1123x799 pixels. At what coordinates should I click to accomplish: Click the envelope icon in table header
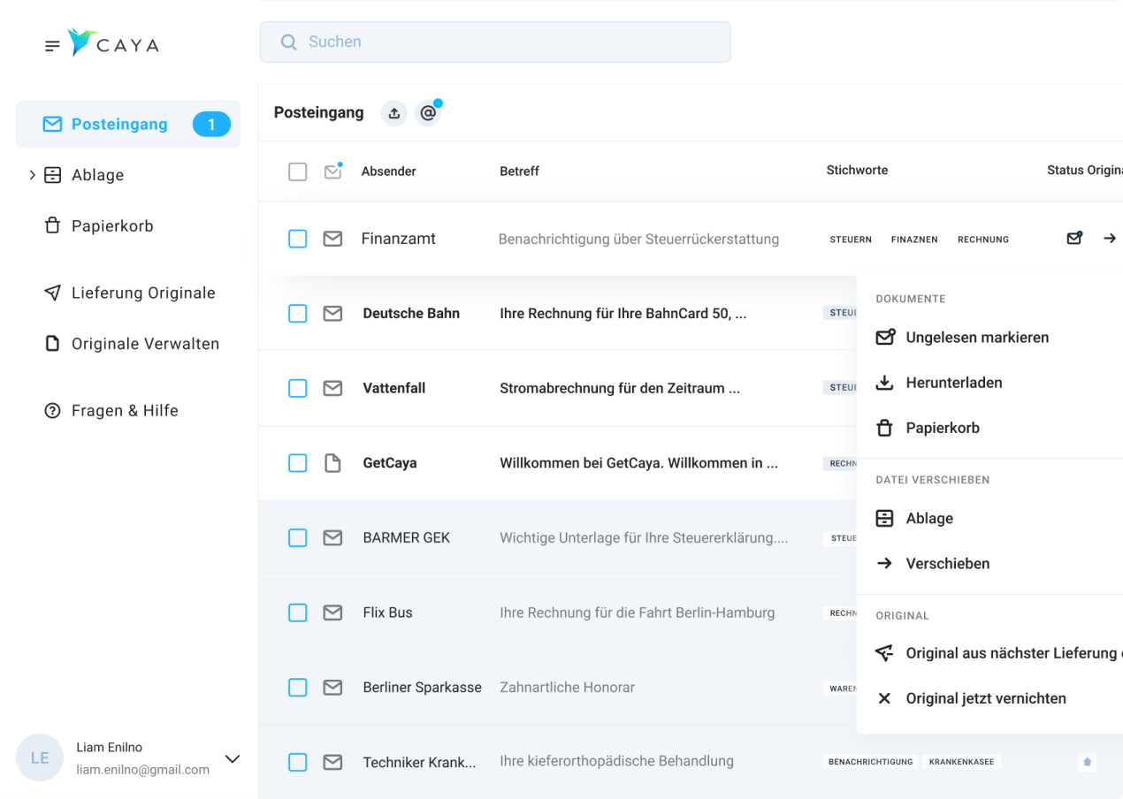click(x=332, y=171)
